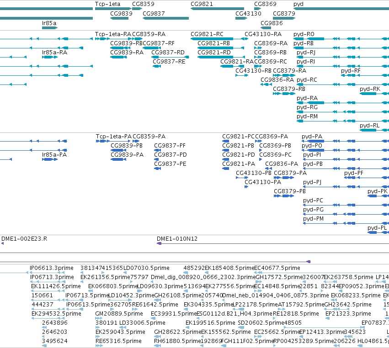Viewport: 389px width, 348px height.
Task: Open the CG9837-RD transcript label
Action: (168, 53)
